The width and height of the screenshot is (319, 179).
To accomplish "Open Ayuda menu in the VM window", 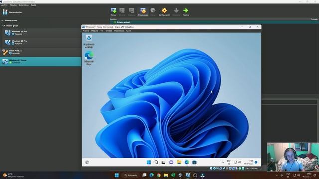I will click(129, 31).
